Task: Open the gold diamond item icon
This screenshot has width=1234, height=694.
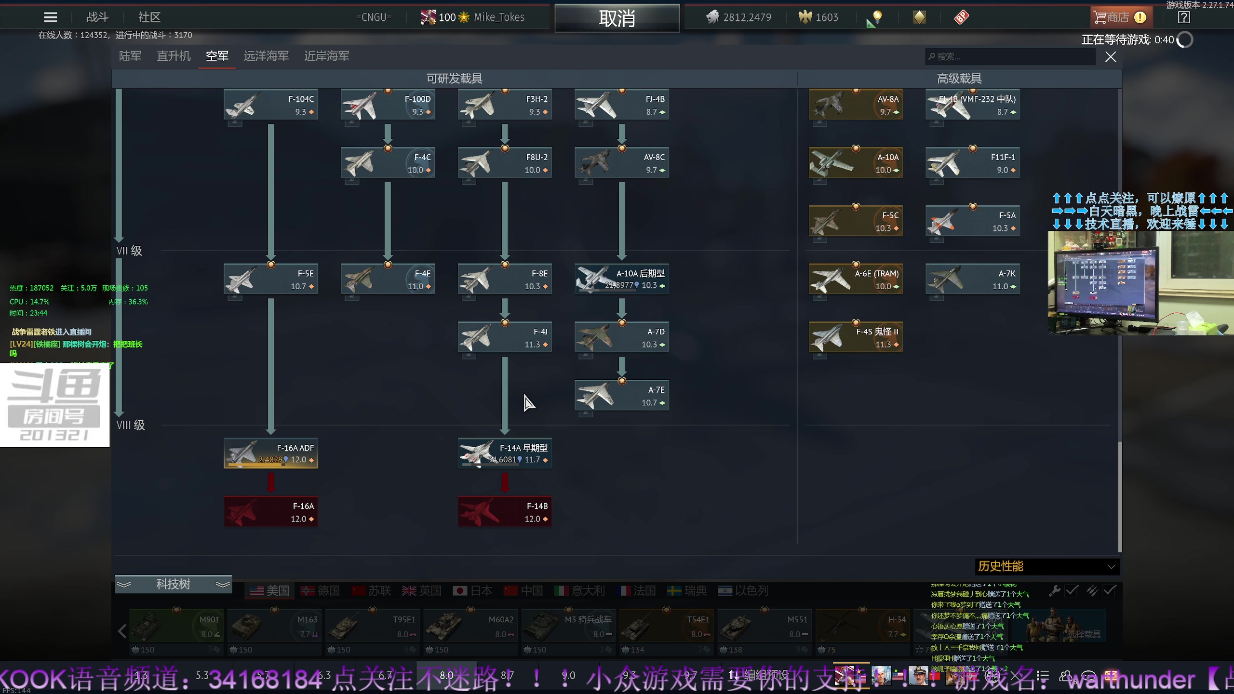Action: click(x=919, y=17)
